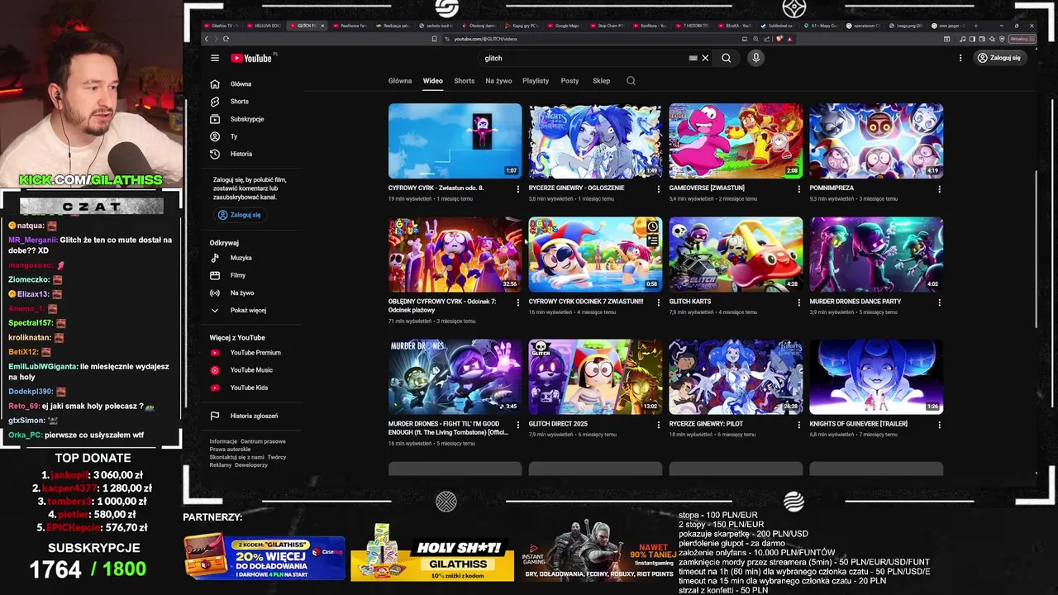Click the CaseHug 20% więcej partner banner
The height and width of the screenshot is (595, 1058).
click(x=264, y=558)
